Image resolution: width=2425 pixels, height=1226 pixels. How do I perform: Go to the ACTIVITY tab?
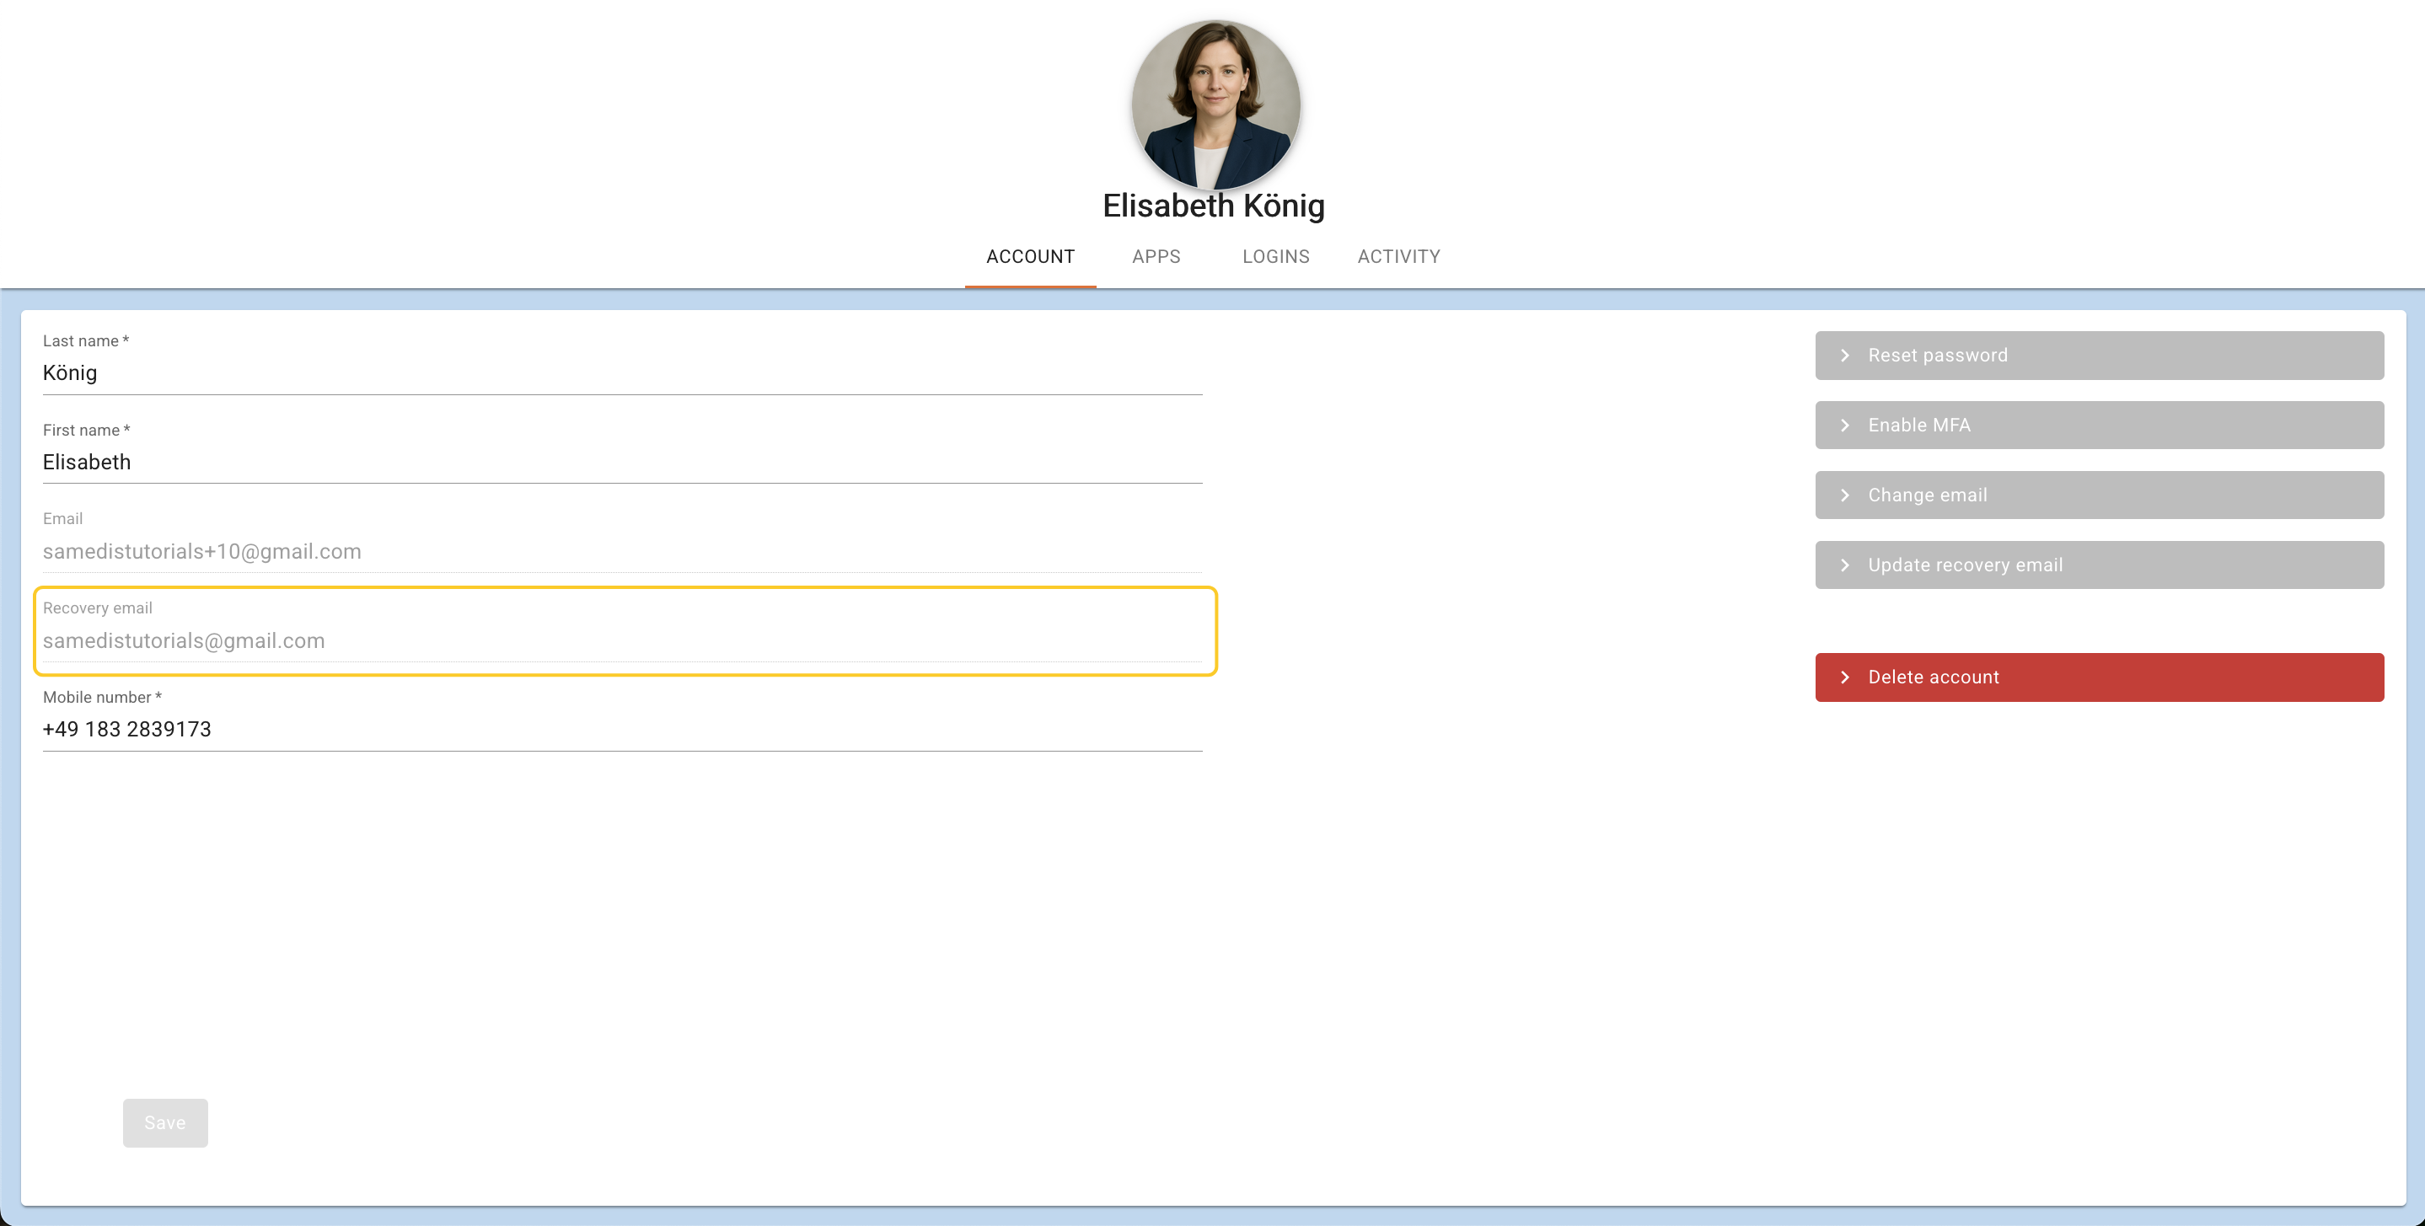(x=1398, y=257)
